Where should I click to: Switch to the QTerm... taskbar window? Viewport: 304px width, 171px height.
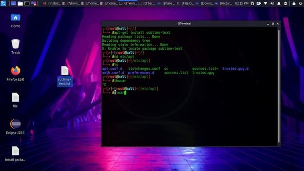pyautogui.click(x=128, y=3)
